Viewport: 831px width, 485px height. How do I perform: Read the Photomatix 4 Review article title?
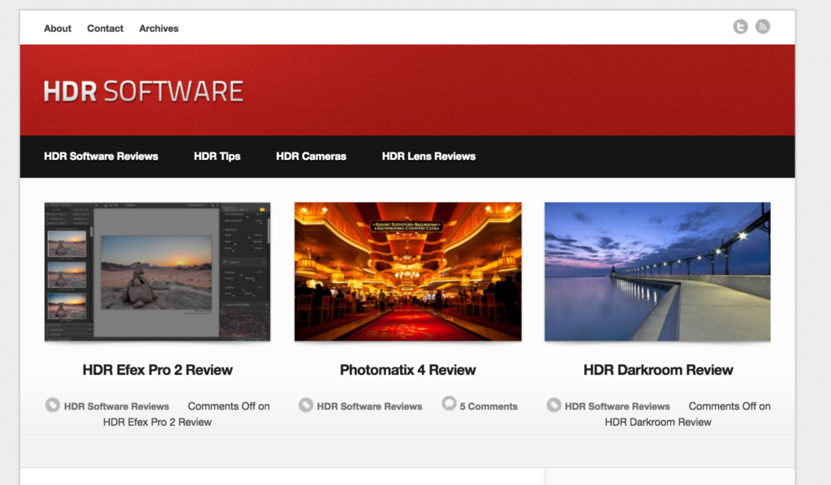[407, 370]
